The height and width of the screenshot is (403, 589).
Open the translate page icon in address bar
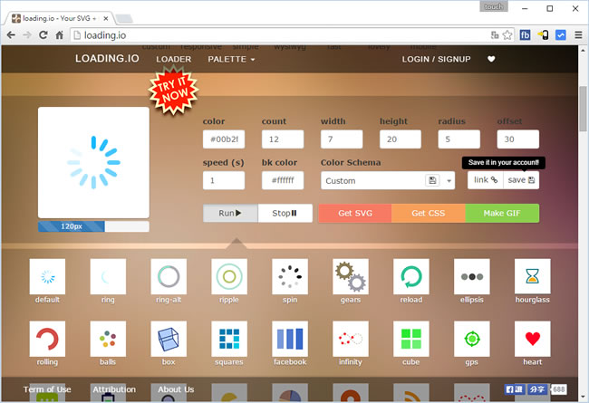point(495,35)
